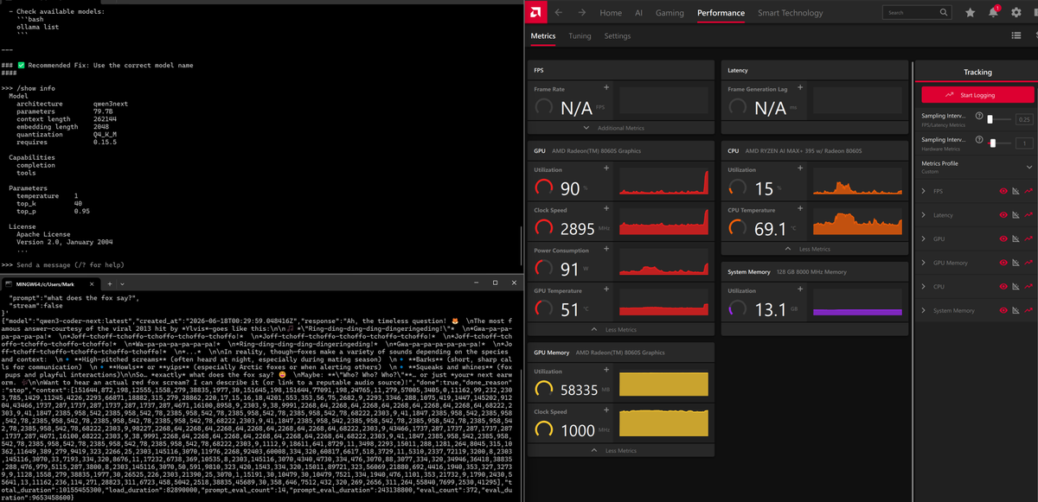The image size is (1038, 502).
Task: Open the Smart Technology tab
Action: (x=791, y=13)
